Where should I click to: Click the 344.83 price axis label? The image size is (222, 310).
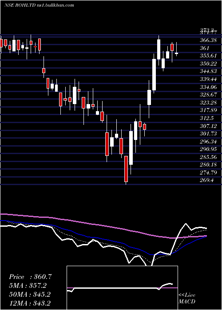coord(209,71)
